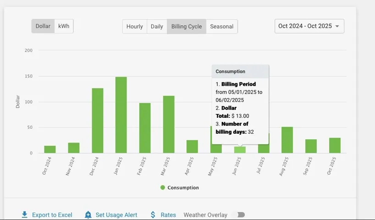Screen dimensions: 375x220
Task: Open the Oct 2024 - Oct 2025 date dropdown
Action: coord(305,26)
